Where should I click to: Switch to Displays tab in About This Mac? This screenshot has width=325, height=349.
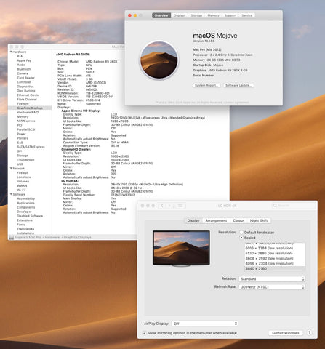[180, 15]
